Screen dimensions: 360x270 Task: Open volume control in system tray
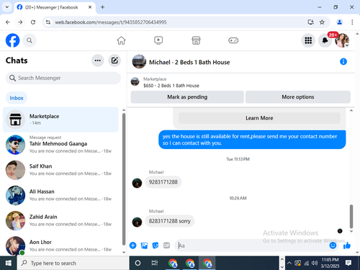[315, 263]
